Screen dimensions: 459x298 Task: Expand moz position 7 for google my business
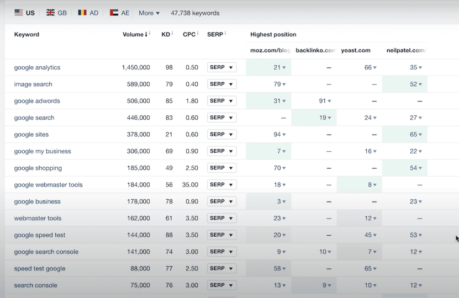pyautogui.click(x=281, y=151)
